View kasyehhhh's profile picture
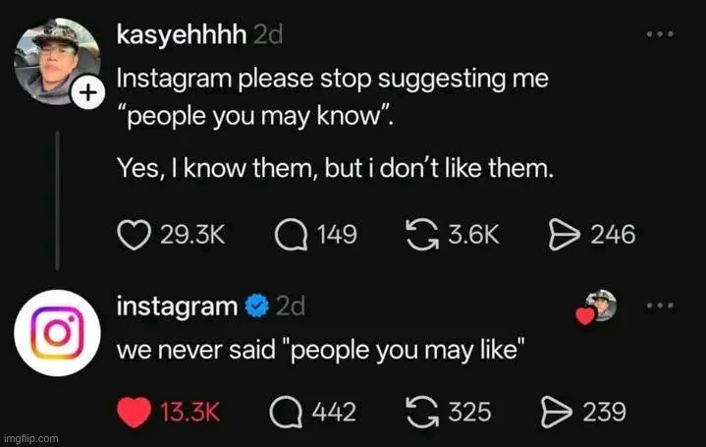Screen dimensions: 706x447 (x=56, y=59)
